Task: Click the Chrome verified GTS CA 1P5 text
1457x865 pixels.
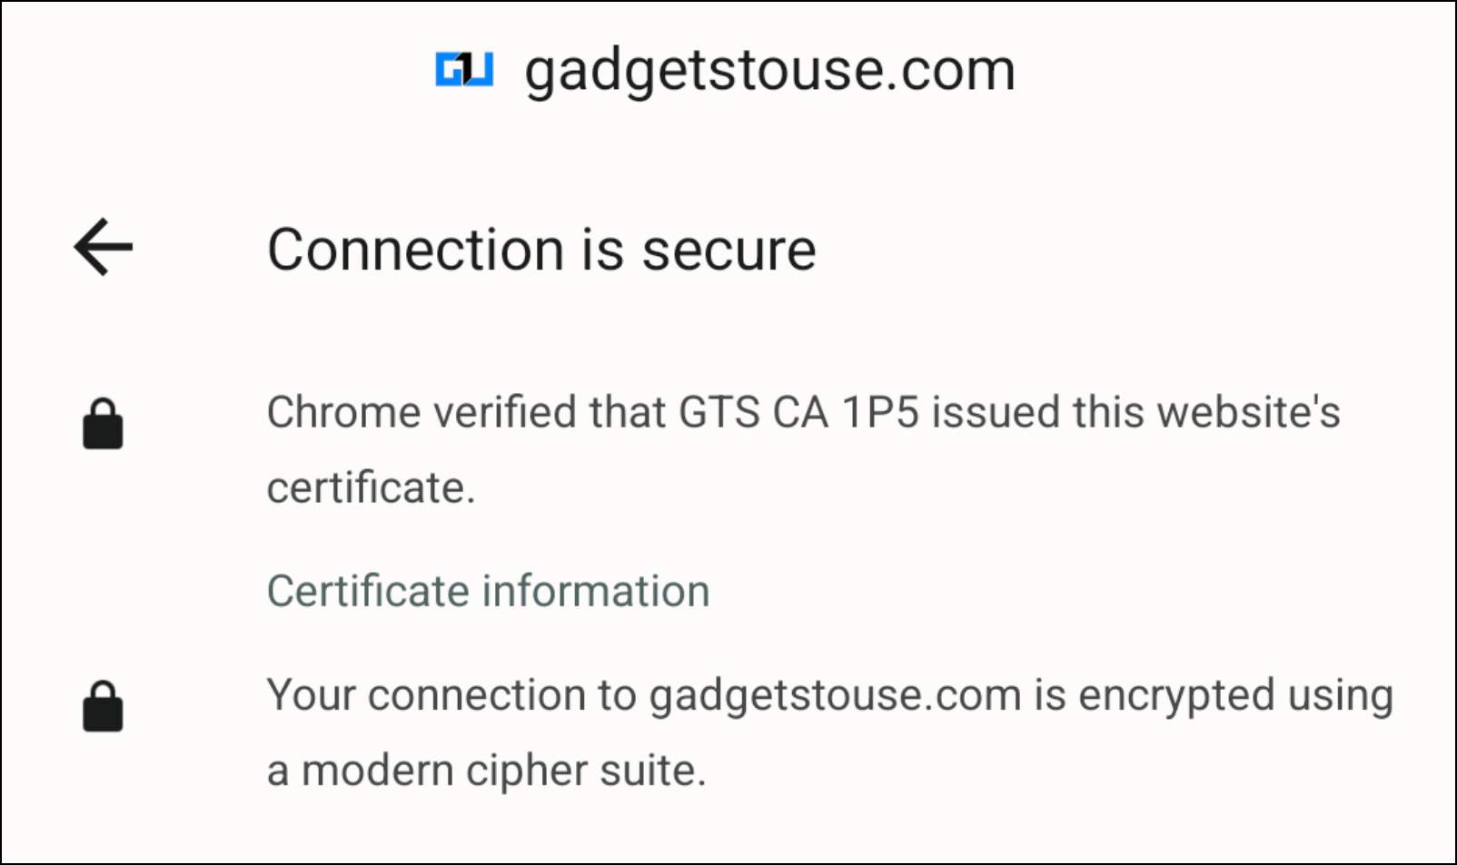Action: pyautogui.click(x=803, y=449)
